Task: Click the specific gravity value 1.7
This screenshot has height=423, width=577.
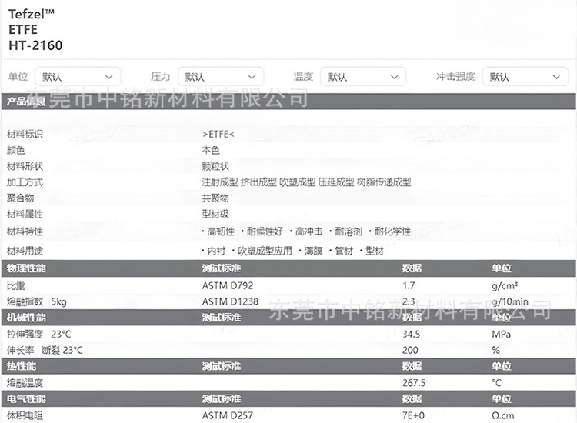Action: tap(409, 286)
